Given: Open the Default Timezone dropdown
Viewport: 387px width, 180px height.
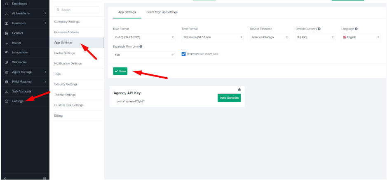Looking at the screenshot, I should (x=270, y=37).
